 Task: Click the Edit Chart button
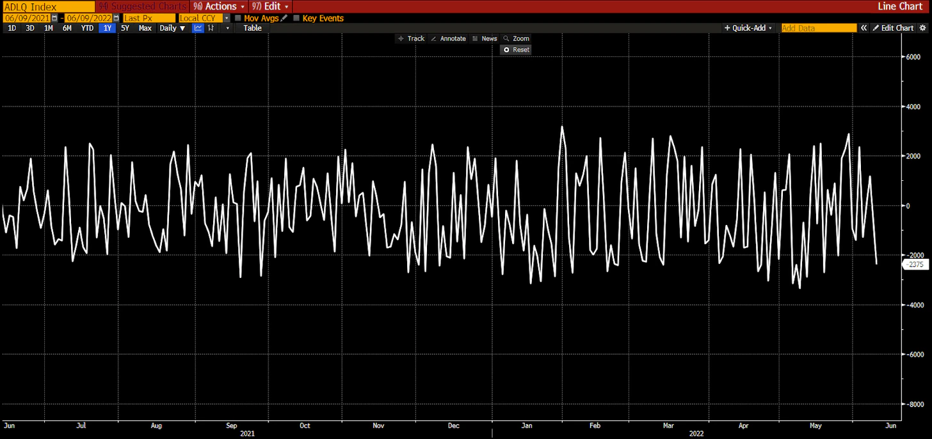click(892, 28)
